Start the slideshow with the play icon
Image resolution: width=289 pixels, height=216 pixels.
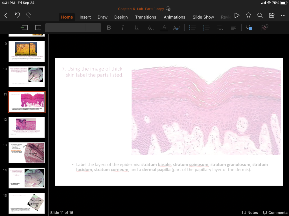(x=237, y=15)
